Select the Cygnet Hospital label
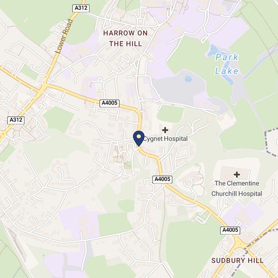278x278 pixels. tap(165, 138)
